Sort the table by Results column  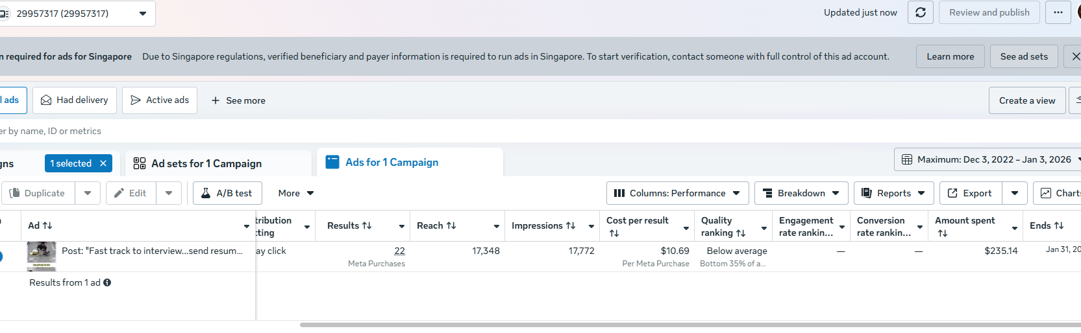tap(350, 225)
